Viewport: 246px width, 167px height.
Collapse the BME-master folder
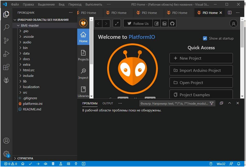(x=45, y=25)
